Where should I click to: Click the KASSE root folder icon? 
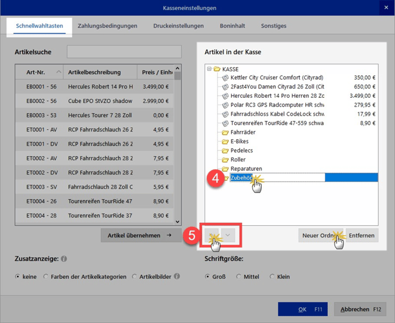(216, 68)
